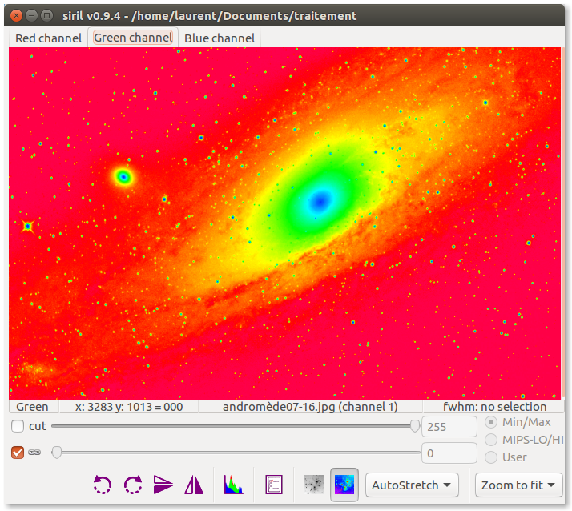Select the Min/Max radio option
The width and height of the screenshot is (572, 511).
pos(492,422)
